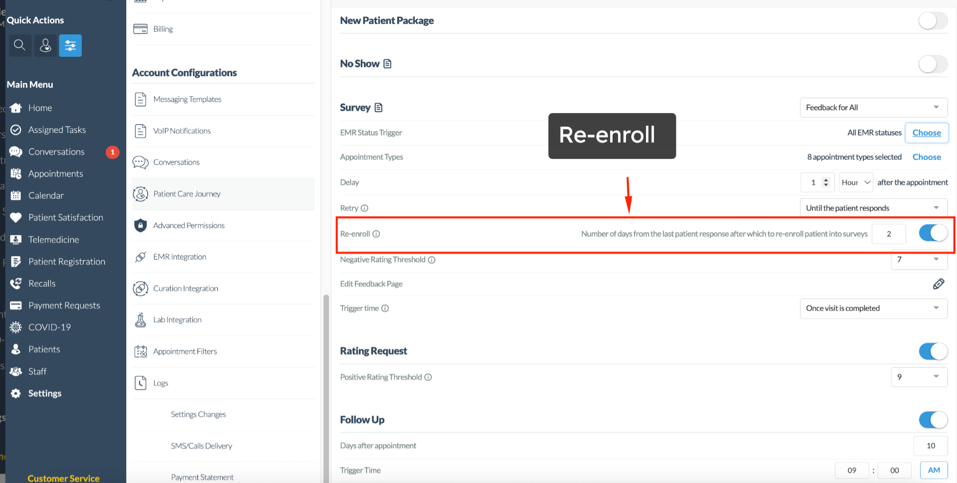The height and width of the screenshot is (483, 957).
Task: Click Choose link for EMR Status Trigger
Action: click(x=927, y=132)
